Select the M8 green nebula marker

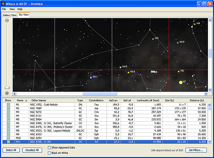click(153, 72)
